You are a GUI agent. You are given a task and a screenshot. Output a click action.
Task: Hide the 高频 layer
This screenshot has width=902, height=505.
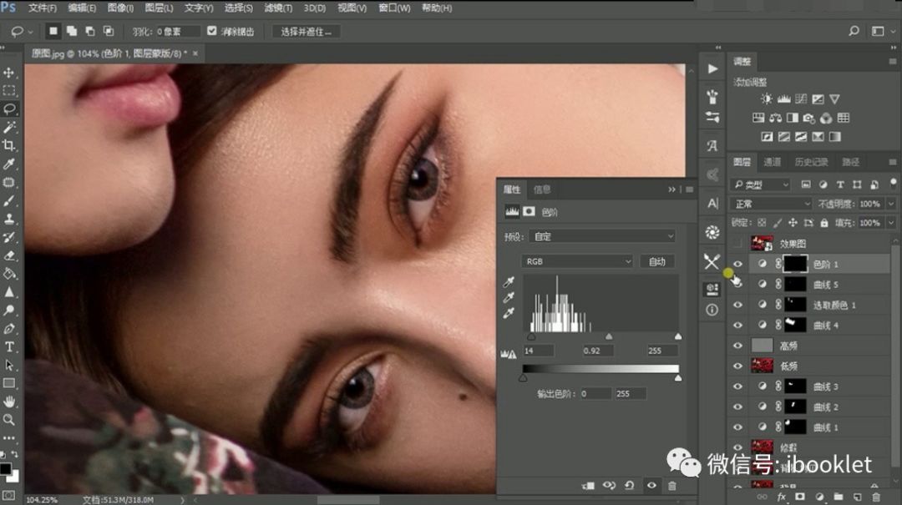click(737, 346)
